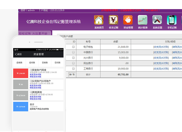Tick the 工商银行 row checkbox

pos(73,69)
